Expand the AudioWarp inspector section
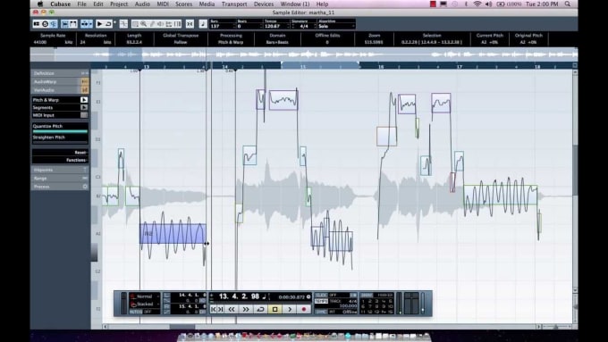Screen dimensions: 608x342 coord(60,82)
